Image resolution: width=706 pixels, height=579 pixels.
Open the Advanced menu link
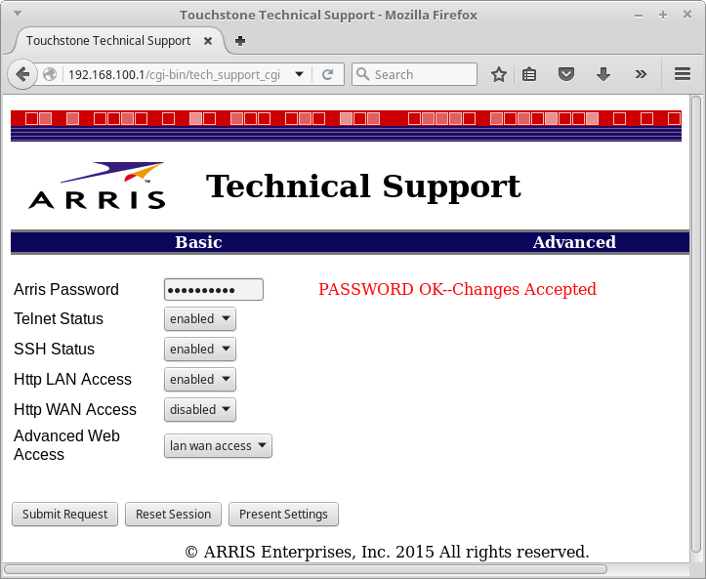(x=574, y=242)
